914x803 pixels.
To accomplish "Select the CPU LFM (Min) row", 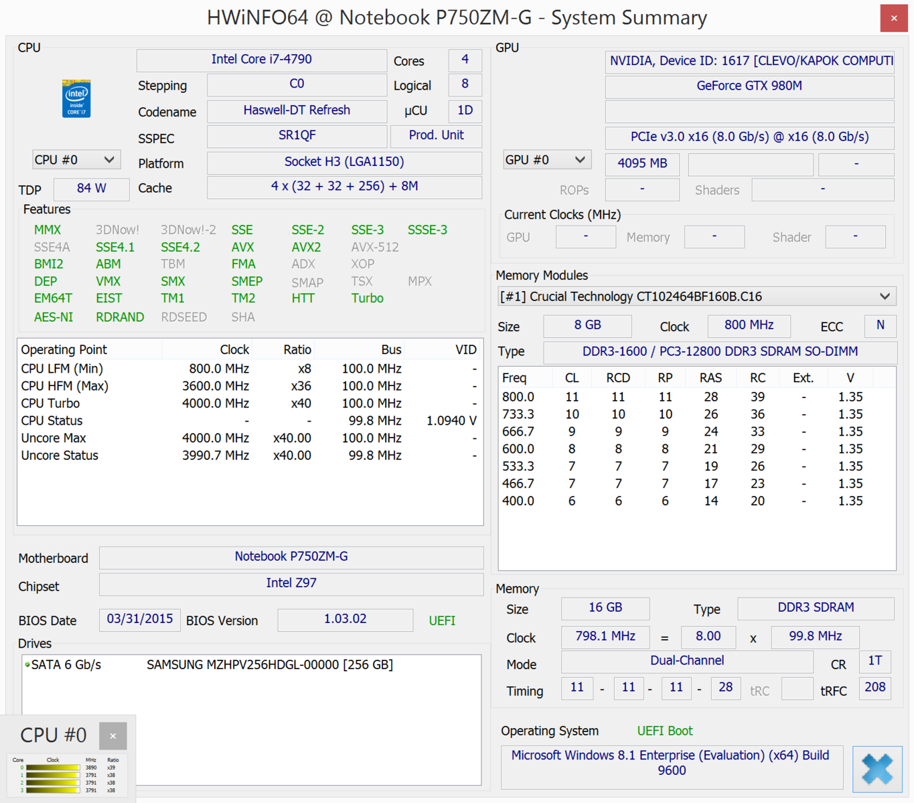I will (x=250, y=369).
